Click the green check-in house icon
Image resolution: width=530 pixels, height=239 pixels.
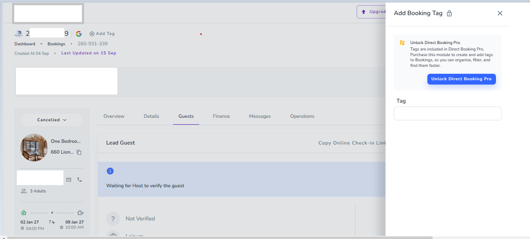[23, 213]
